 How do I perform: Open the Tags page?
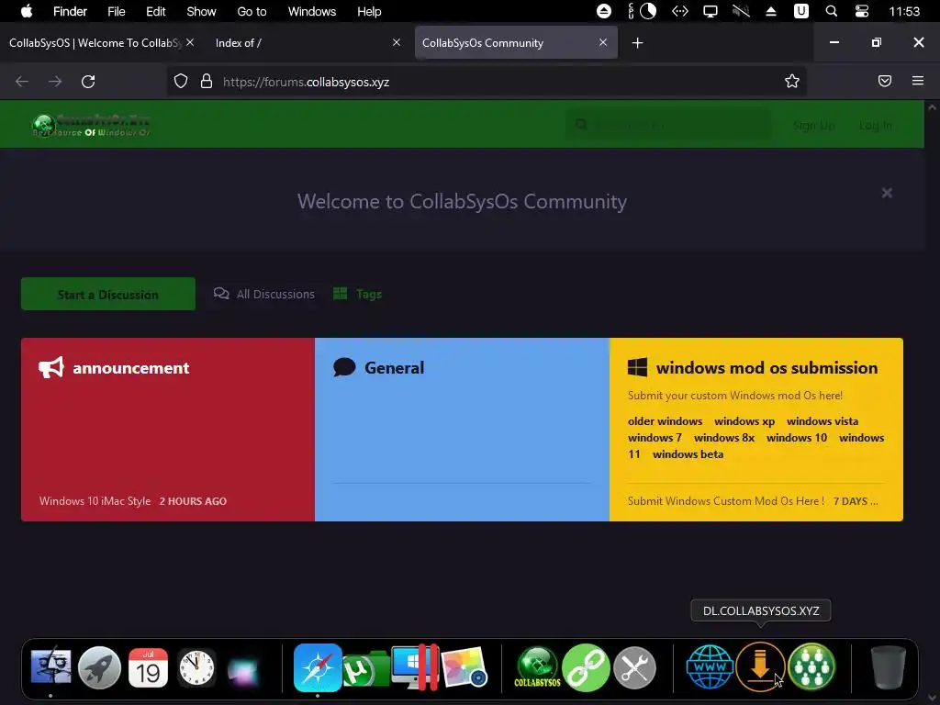[357, 294]
